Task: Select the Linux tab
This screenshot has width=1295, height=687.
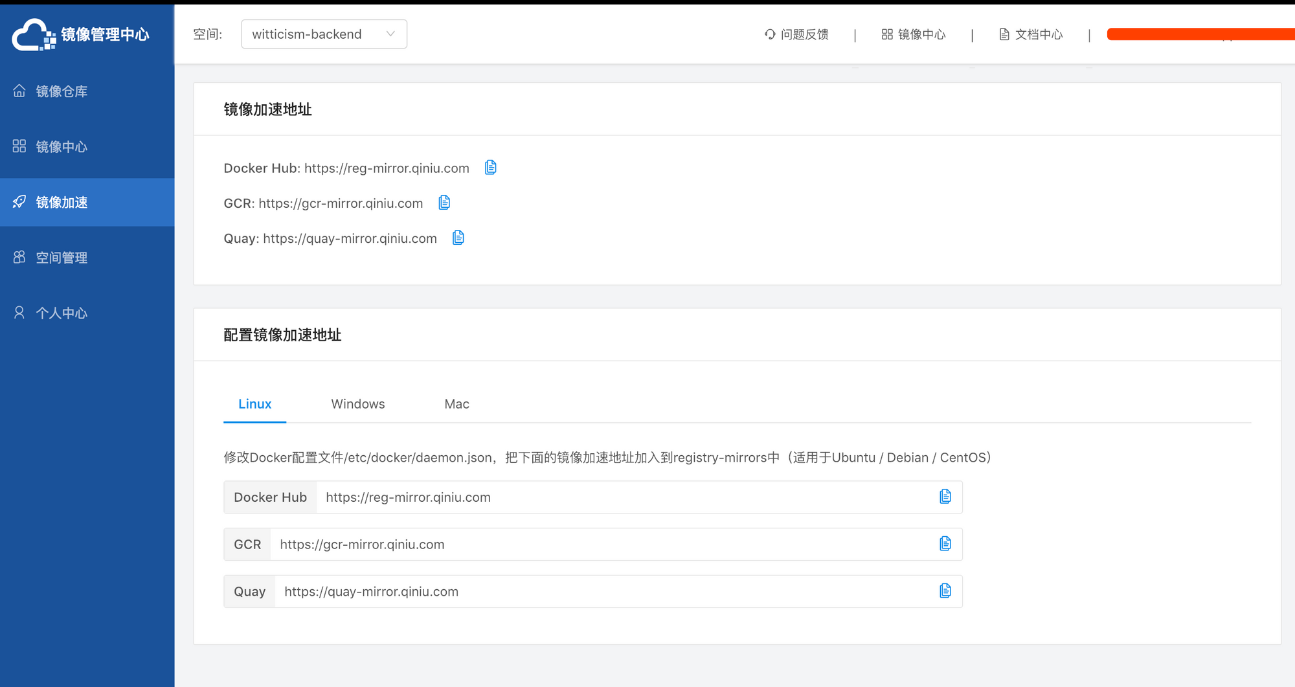Action: [254, 404]
